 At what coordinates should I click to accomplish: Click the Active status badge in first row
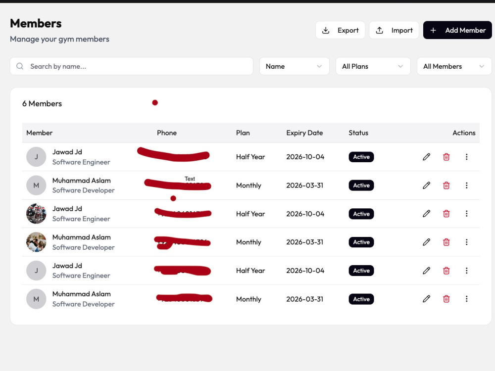click(x=361, y=157)
